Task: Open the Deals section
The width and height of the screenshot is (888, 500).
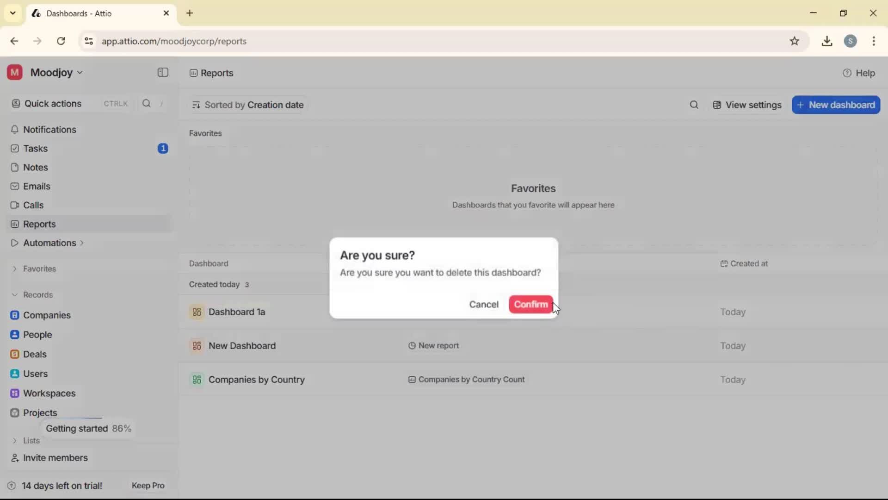Action: pos(35,354)
